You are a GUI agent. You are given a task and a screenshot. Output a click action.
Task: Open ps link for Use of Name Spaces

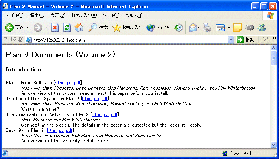click(96, 99)
